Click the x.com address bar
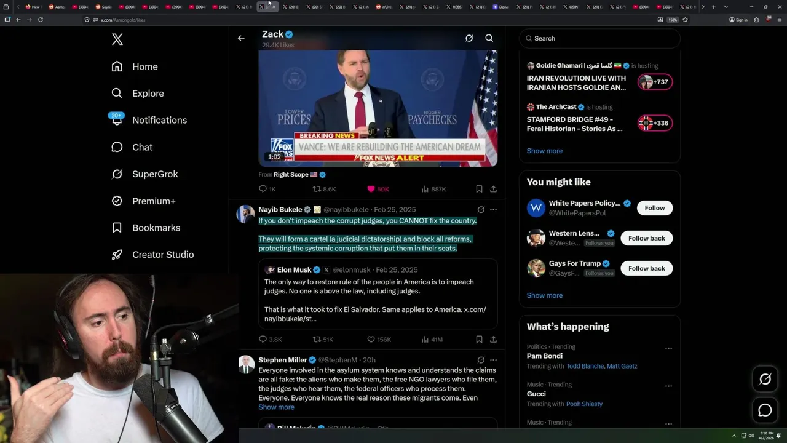Screen dimensions: 787x443 pos(369,20)
